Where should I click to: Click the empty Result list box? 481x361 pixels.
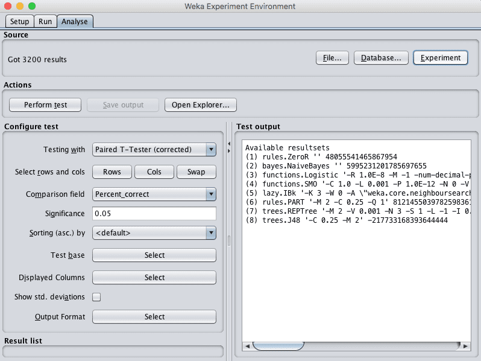(113, 351)
